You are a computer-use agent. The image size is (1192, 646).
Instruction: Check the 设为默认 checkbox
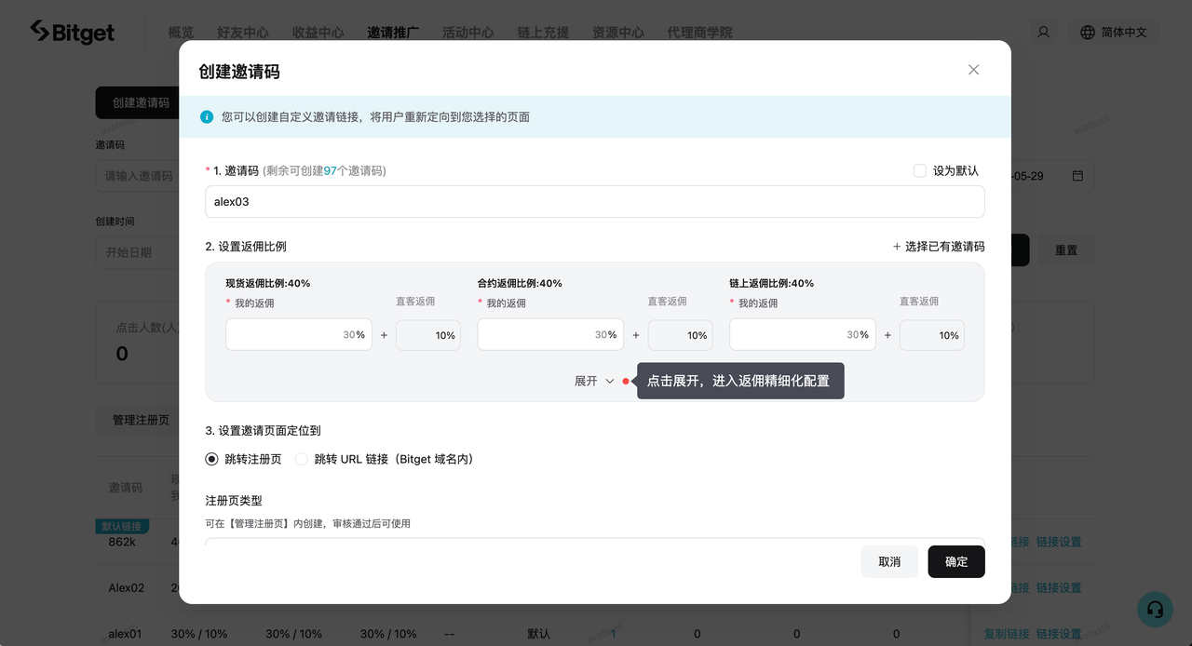click(x=920, y=170)
